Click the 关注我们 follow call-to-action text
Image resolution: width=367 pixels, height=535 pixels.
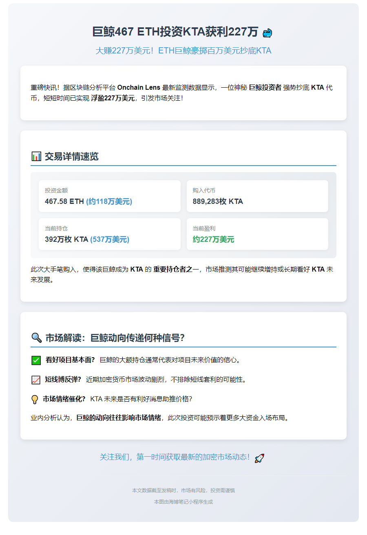click(175, 457)
